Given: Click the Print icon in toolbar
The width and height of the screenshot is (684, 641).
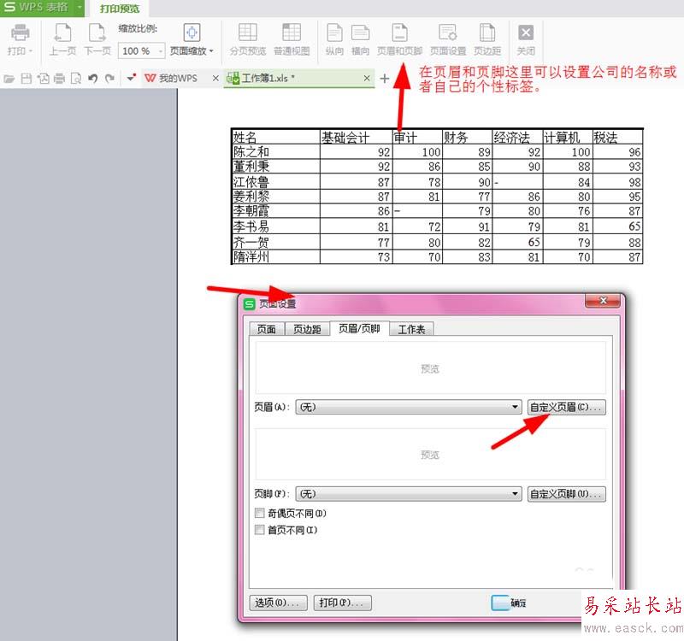Looking at the screenshot, I should [20, 39].
